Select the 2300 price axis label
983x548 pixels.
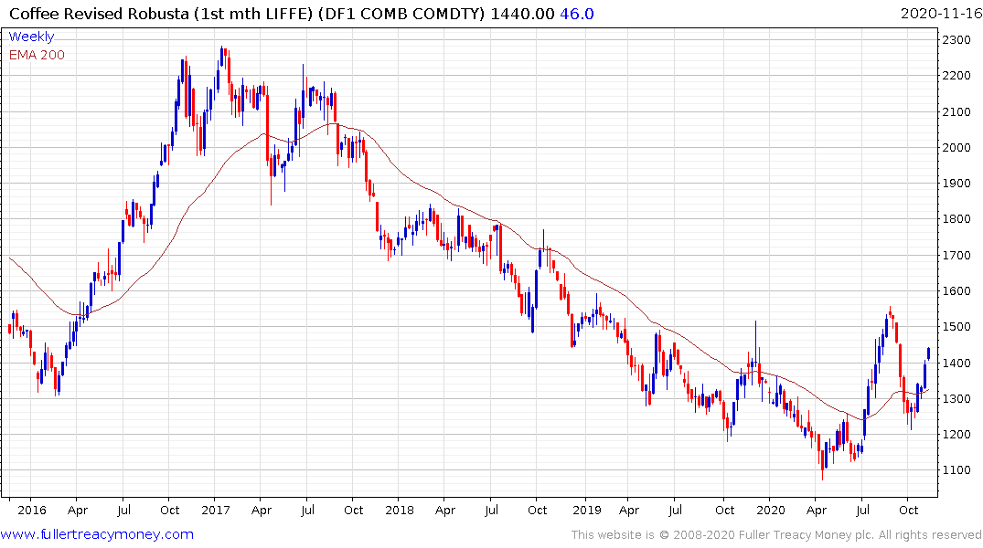point(956,40)
